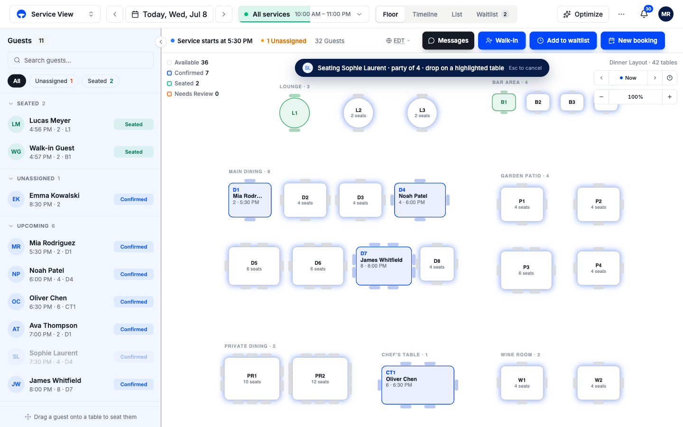The image size is (683, 427).
Task: Click the Add to waitlist button
Action: [x=563, y=41]
